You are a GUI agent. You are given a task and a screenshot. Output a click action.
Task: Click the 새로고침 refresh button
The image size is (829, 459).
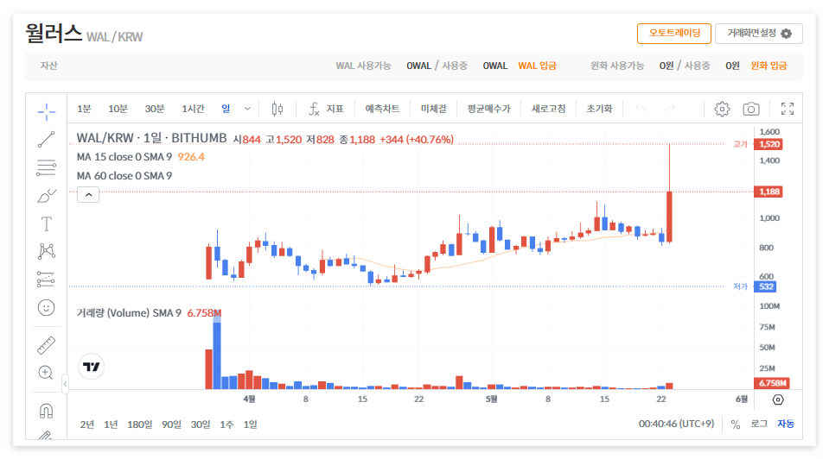[x=548, y=109]
